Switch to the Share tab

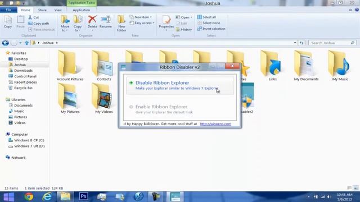[42, 10]
